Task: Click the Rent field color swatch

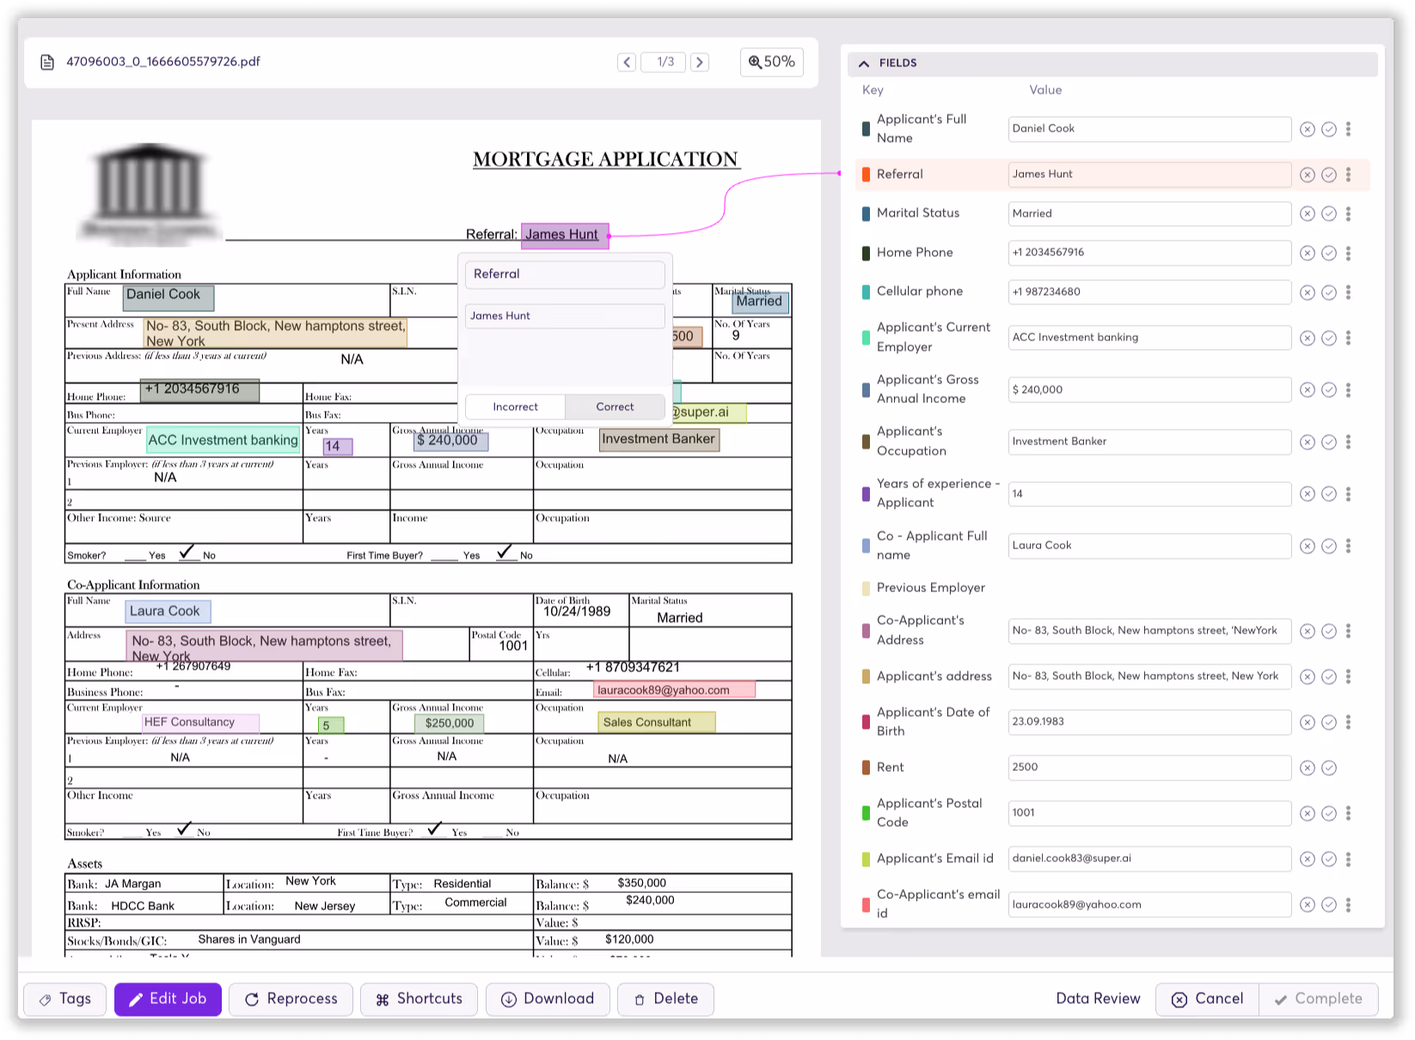Action: [x=866, y=768]
